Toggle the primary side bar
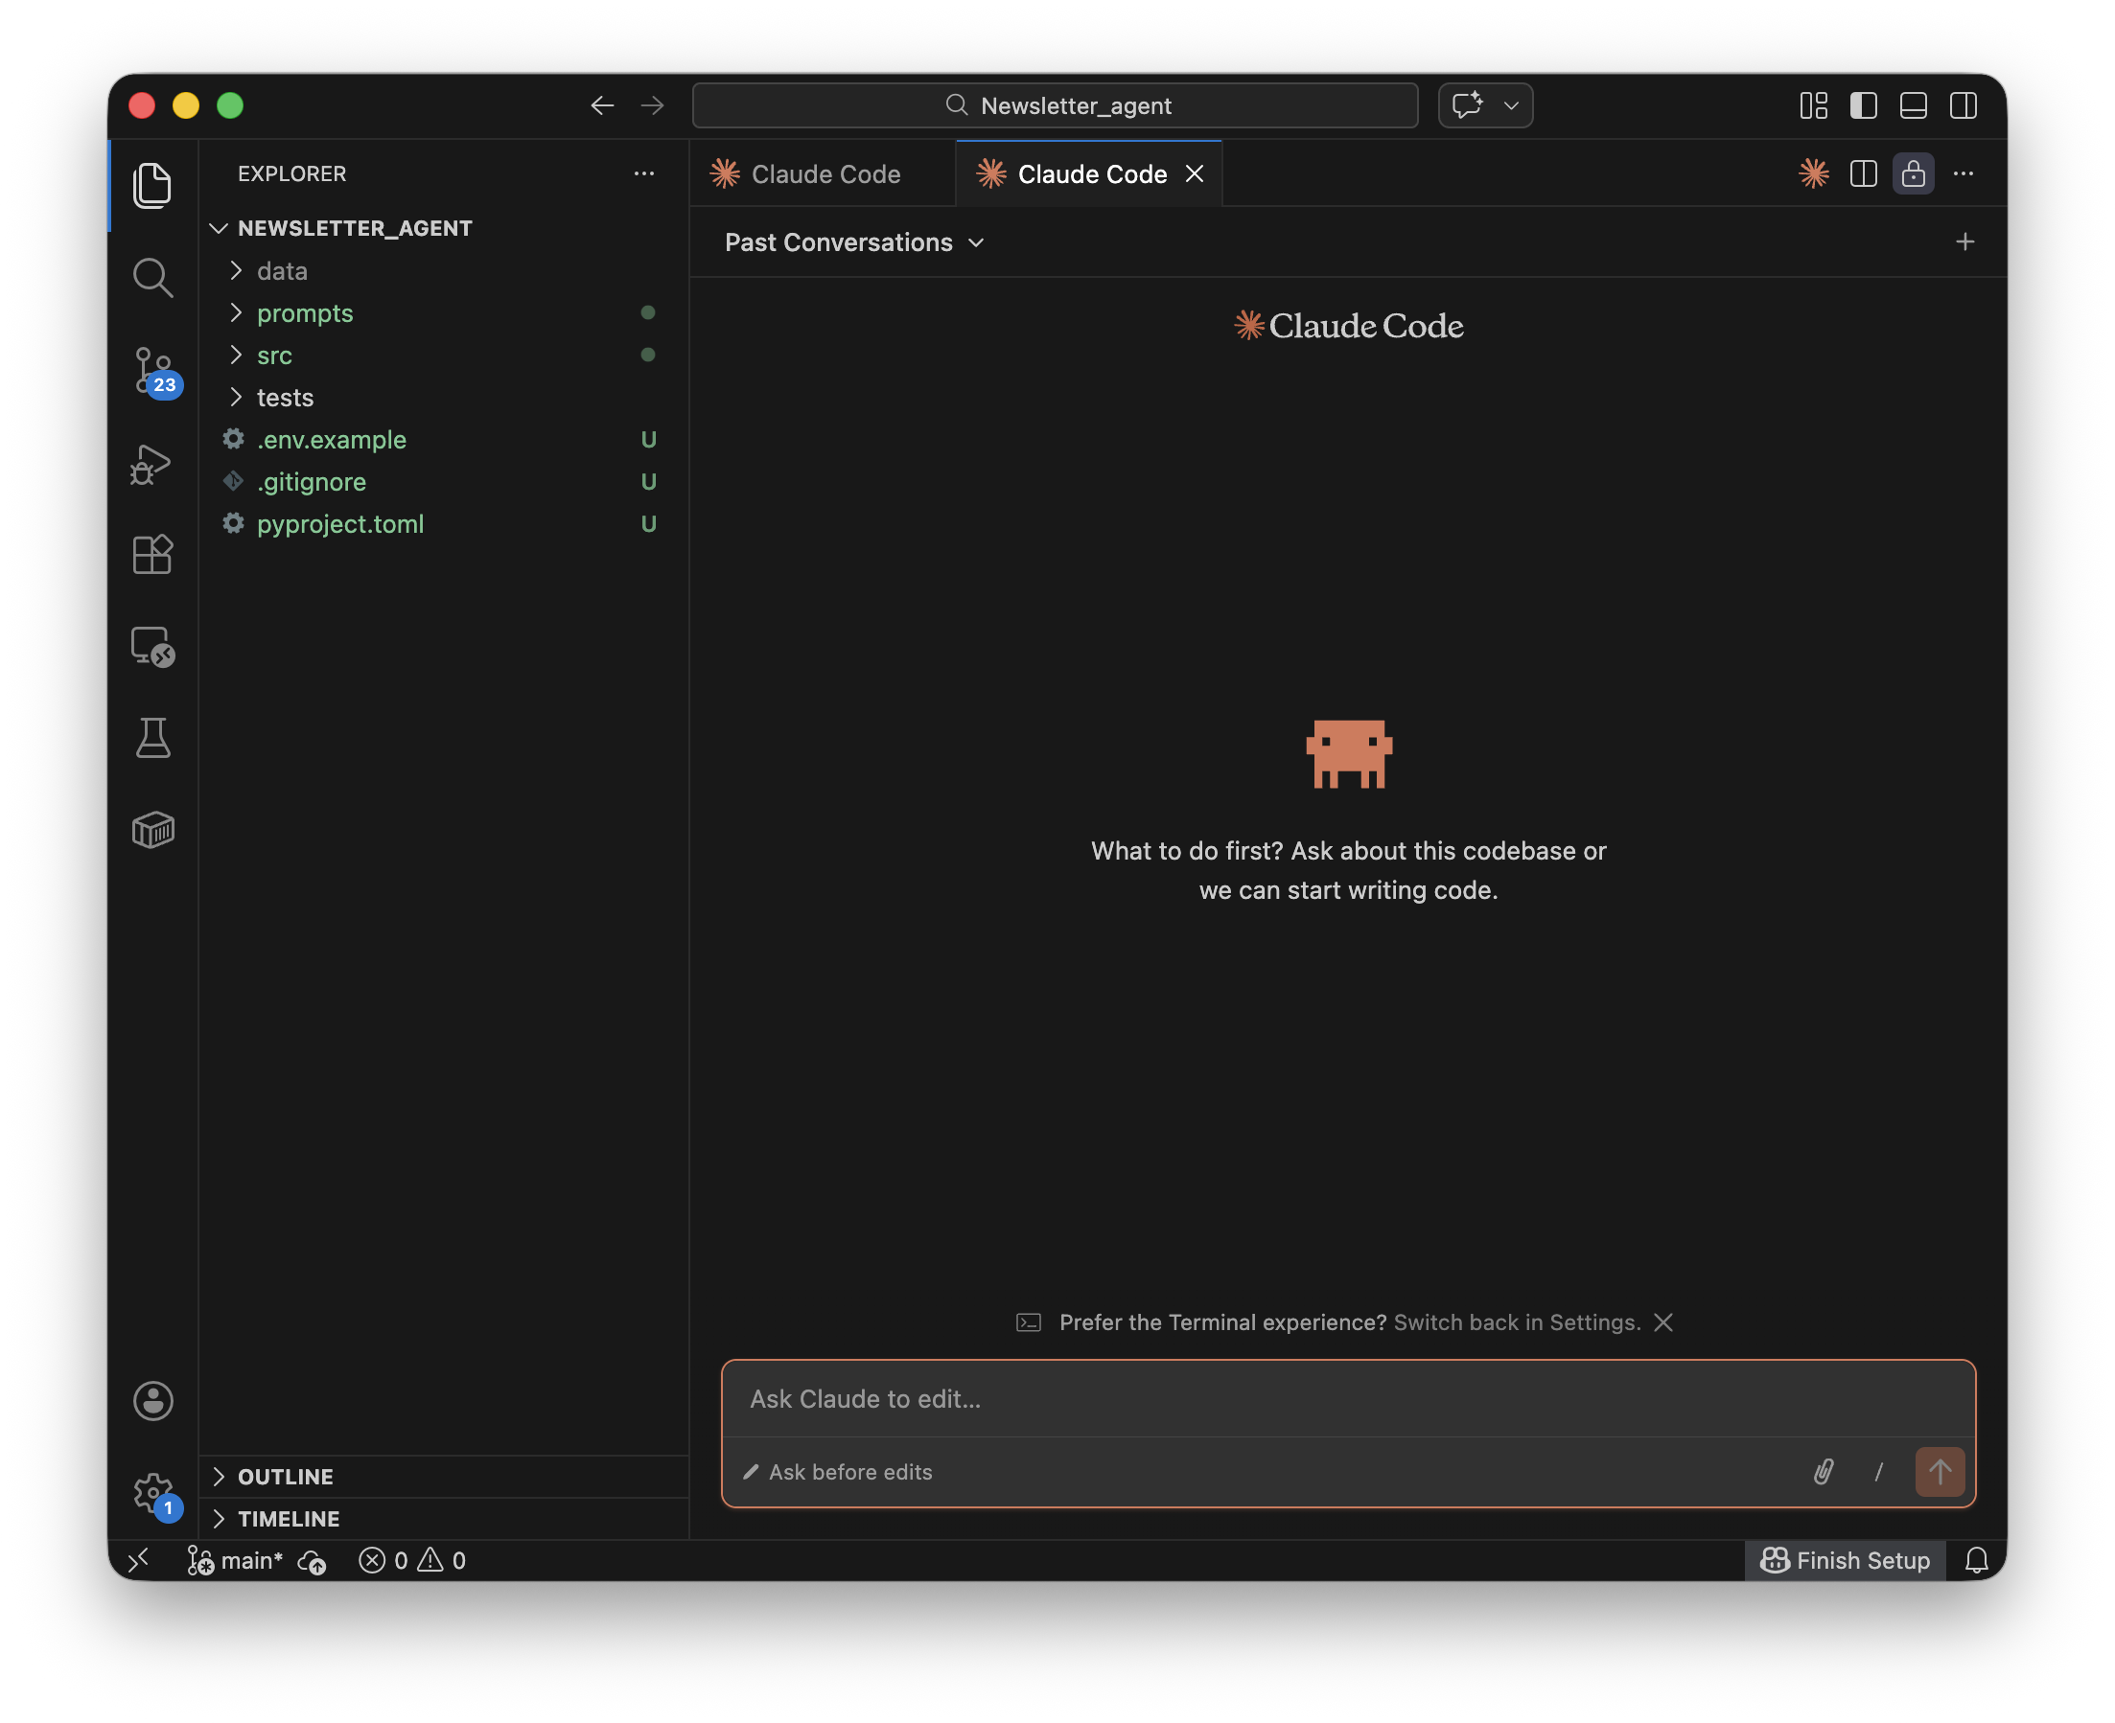 tap(1863, 105)
